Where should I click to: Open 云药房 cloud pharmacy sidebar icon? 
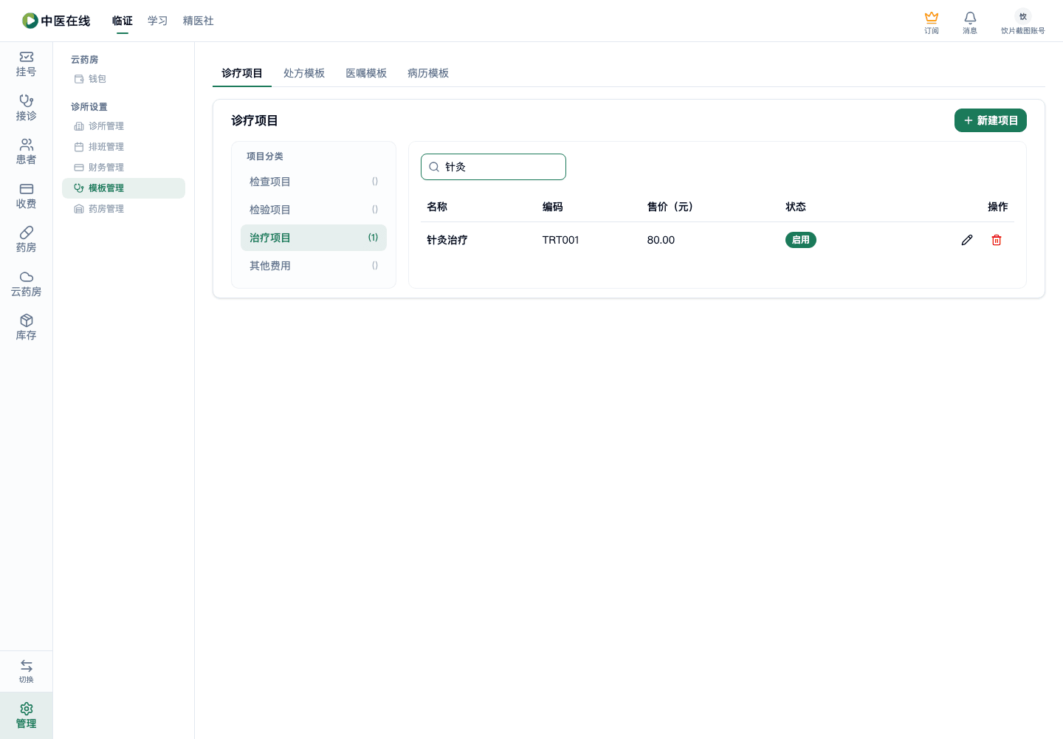27,284
